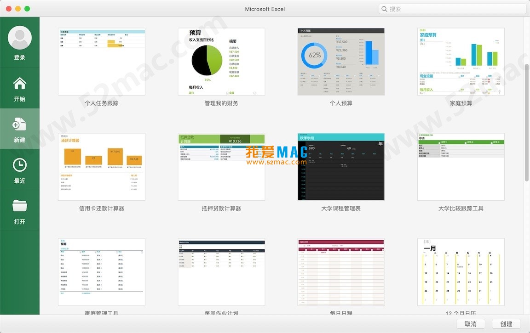Click the 个人任务跟踪 label text
Screen dimensions: 530x333
pyautogui.click(x=102, y=103)
